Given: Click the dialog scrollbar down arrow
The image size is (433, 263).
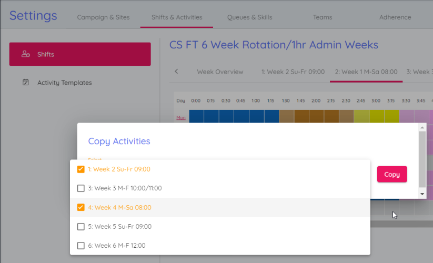Looking at the screenshot, I should [x=422, y=194].
